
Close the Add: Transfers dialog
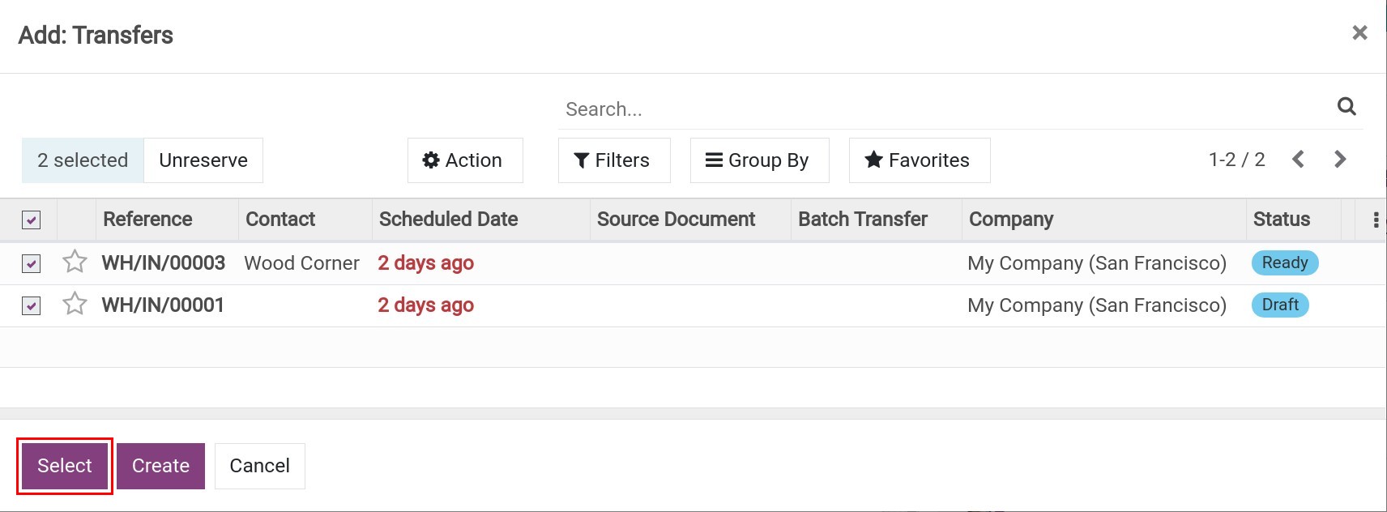point(1359,33)
